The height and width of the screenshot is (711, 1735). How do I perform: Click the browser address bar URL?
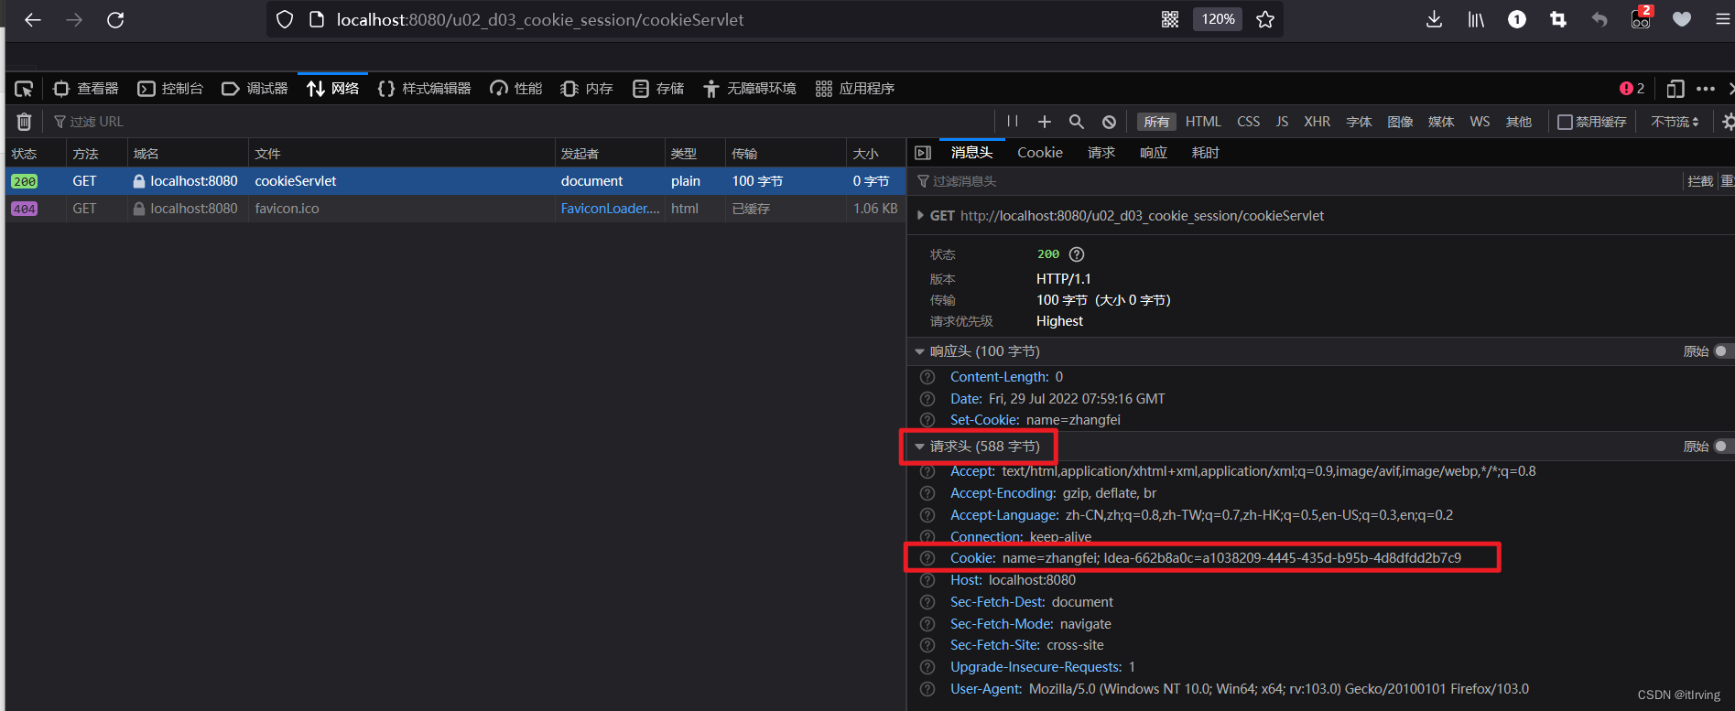[x=540, y=19]
